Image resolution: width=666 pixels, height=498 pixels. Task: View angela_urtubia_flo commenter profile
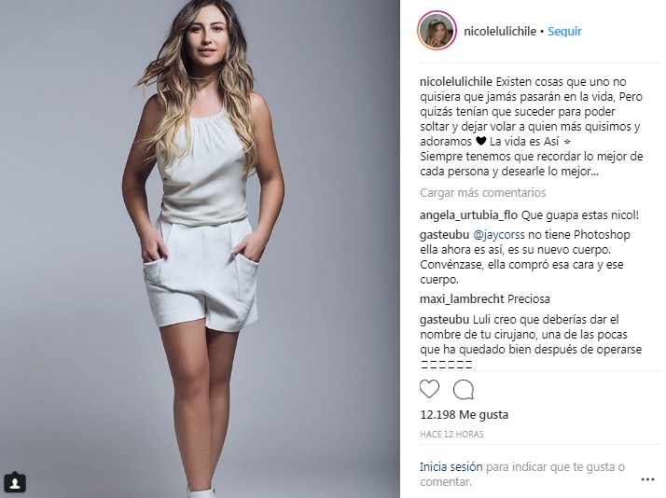468,215
